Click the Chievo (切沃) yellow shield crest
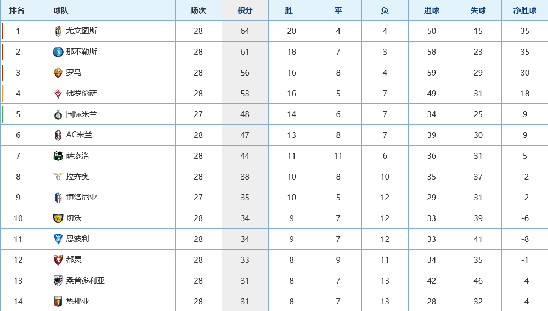Screen dimensions: 548x311 pyautogui.click(x=58, y=218)
